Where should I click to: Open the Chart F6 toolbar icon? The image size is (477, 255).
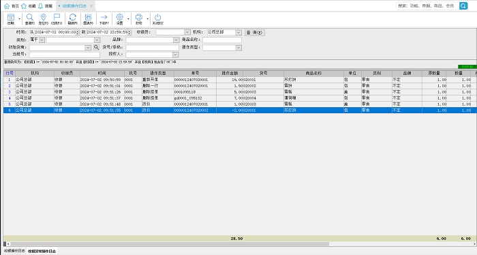(88, 19)
